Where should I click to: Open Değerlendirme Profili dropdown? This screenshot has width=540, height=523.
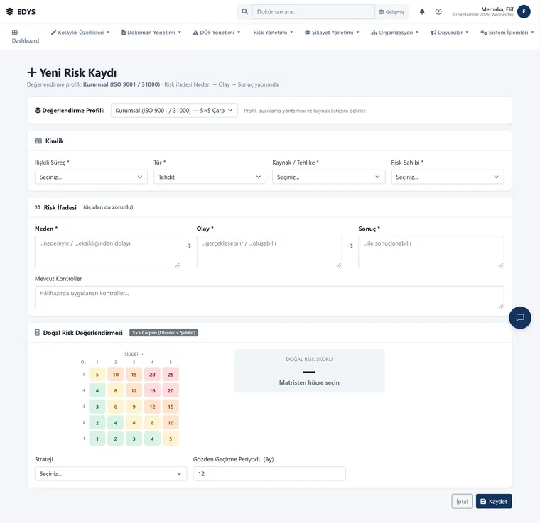[x=174, y=111]
